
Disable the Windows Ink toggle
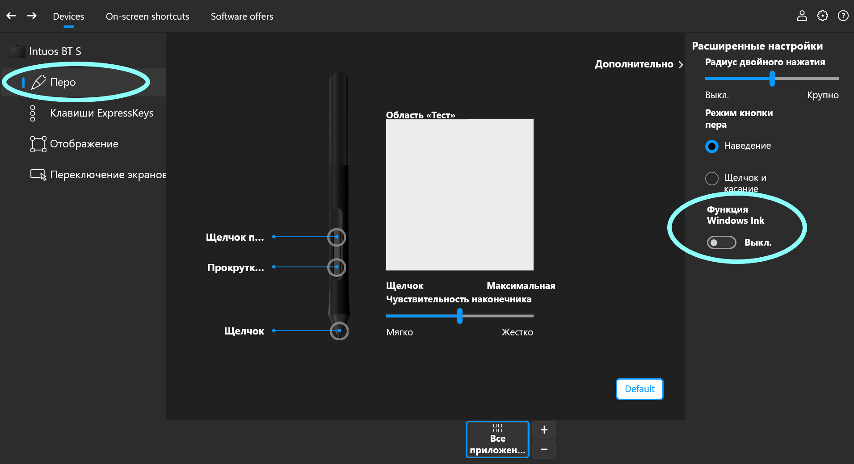coord(721,242)
